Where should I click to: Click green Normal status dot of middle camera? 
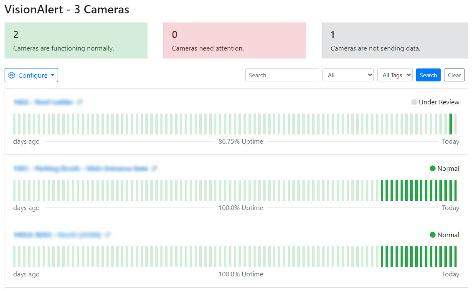(x=432, y=169)
